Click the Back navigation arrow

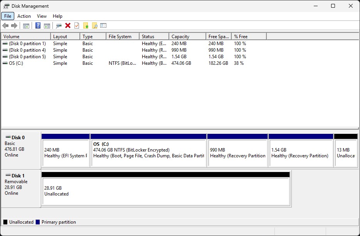pyautogui.click(x=5, y=25)
